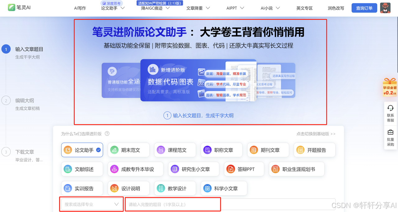Screen dimensions: 398x212
Task: Open the AI写作 menu item
Action: 80,8
